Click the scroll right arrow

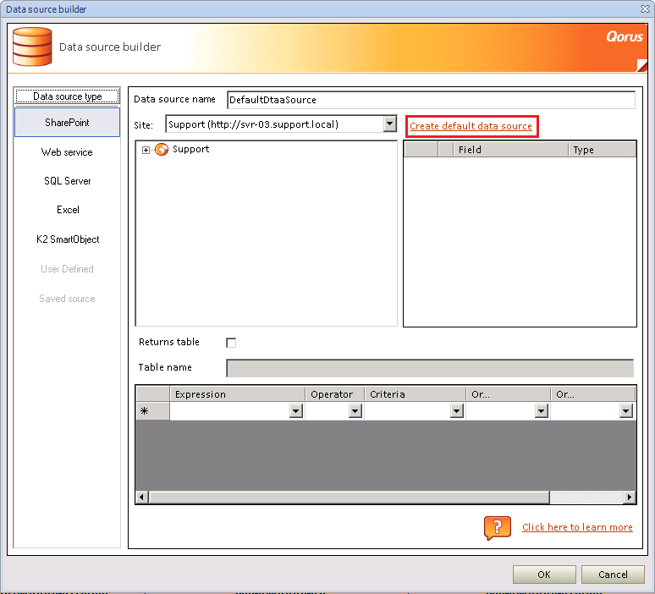pyautogui.click(x=630, y=497)
